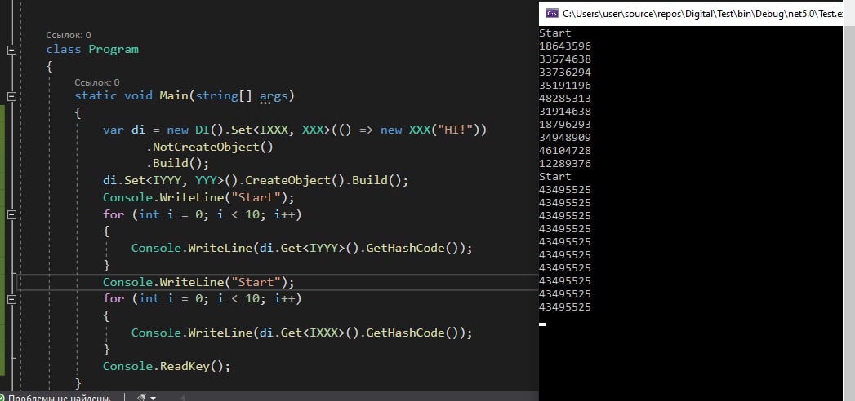
Task: Click console output value 31914638
Action: 565,112
